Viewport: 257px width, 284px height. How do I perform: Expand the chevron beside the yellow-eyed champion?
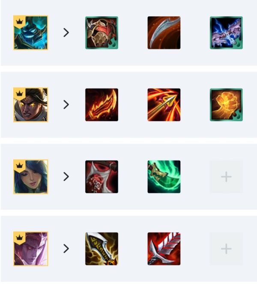[66, 105]
